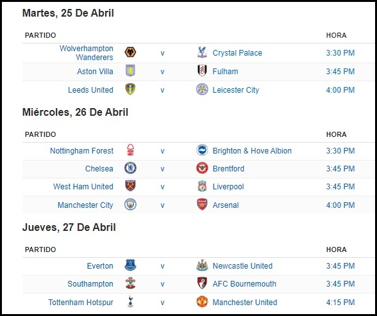Select the Chelsea club badge

point(130,168)
